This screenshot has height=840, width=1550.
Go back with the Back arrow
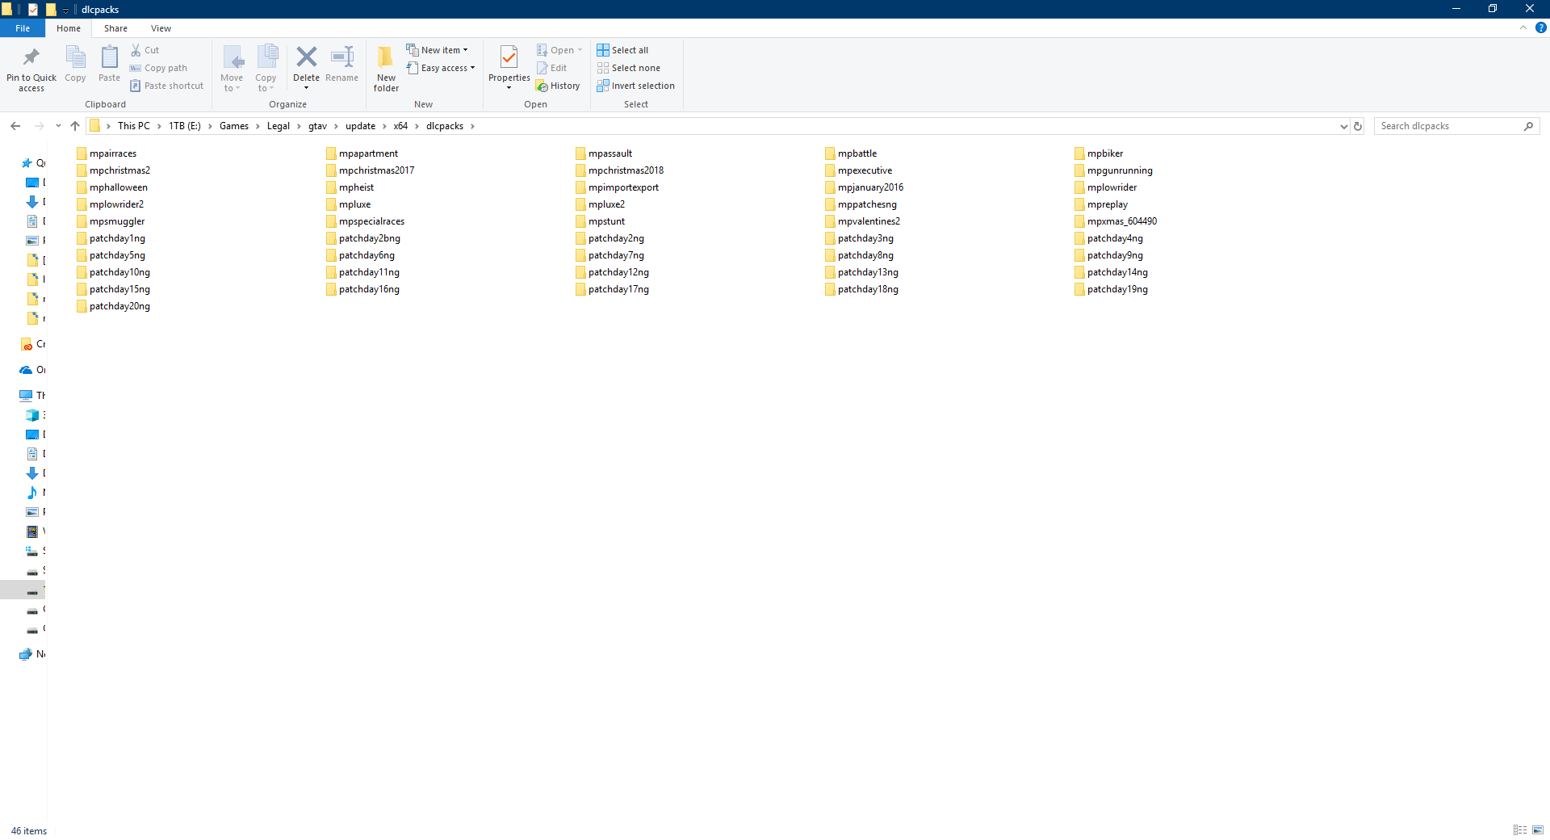(15, 126)
